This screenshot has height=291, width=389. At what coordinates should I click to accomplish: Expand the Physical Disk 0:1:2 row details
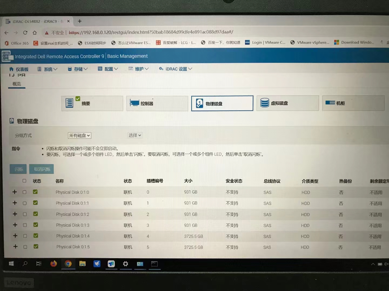click(15, 214)
